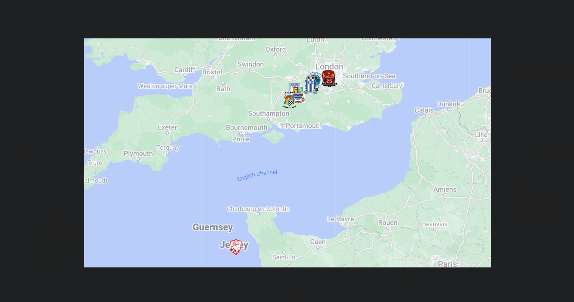This screenshot has width=574, height=302.
Task: Click the London city label
Action: [x=329, y=66]
